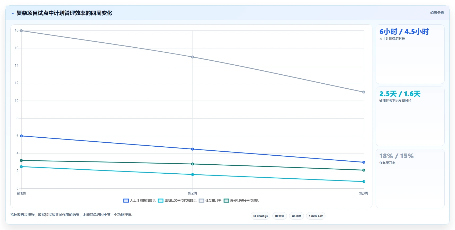This screenshot has width=455, height=230.
Task: Click the 第3周 axis label
Action: click(364, 193)
